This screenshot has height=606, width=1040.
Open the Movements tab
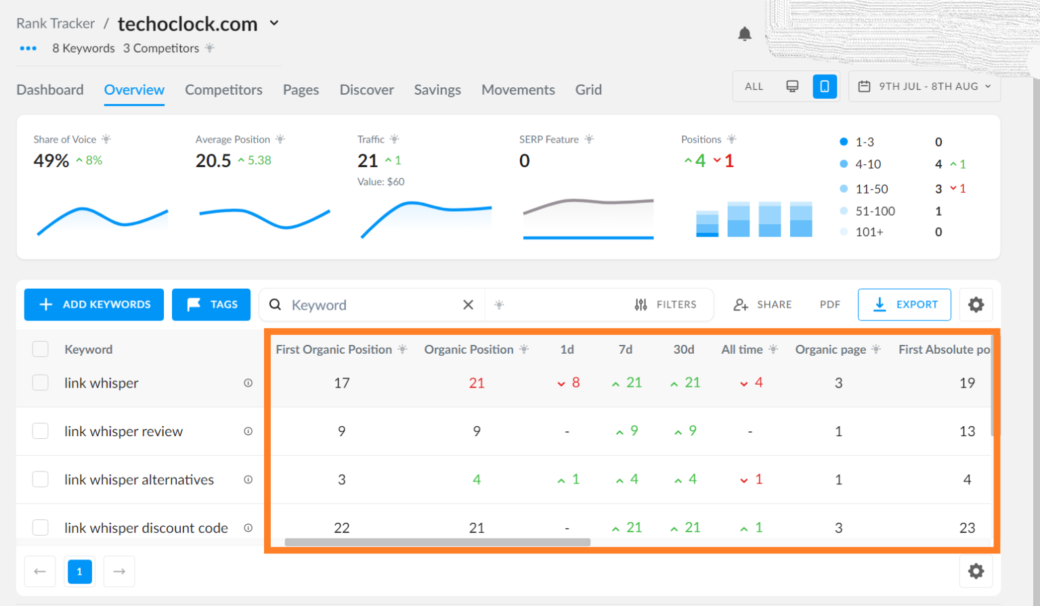(x=518, y=89)
